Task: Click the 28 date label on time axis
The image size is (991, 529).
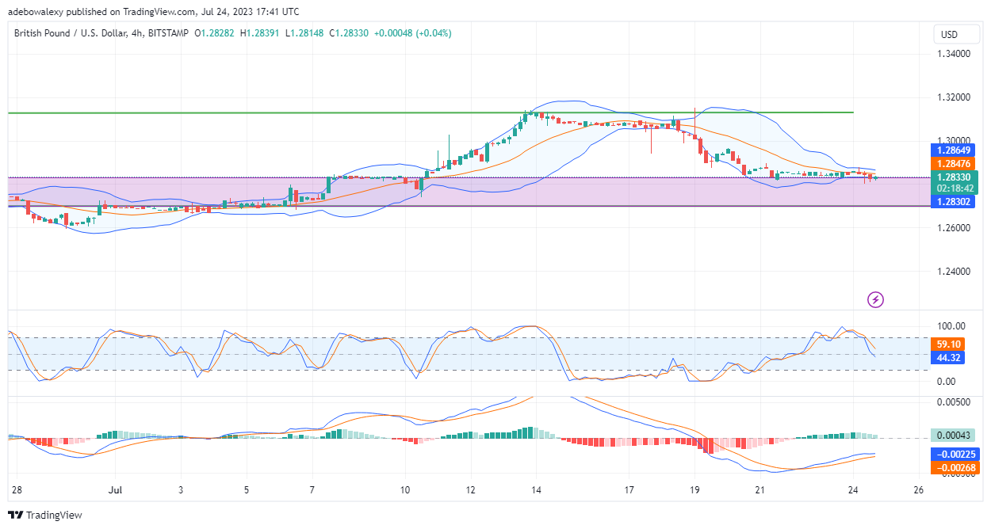Action: (17, 490)
